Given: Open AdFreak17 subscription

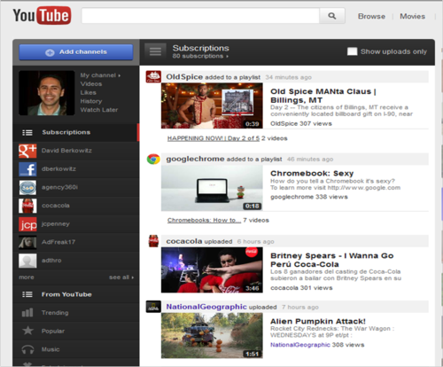Looking at the screenshot, I should pos(58,242).
